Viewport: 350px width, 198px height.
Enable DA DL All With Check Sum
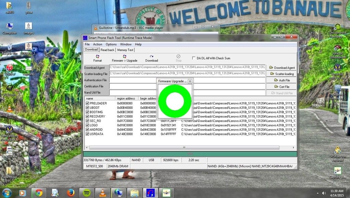pos(194,58)
